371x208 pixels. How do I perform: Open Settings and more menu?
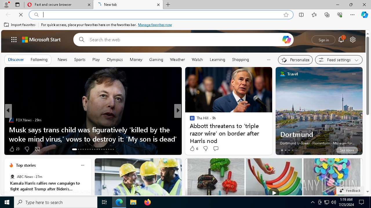352,15
